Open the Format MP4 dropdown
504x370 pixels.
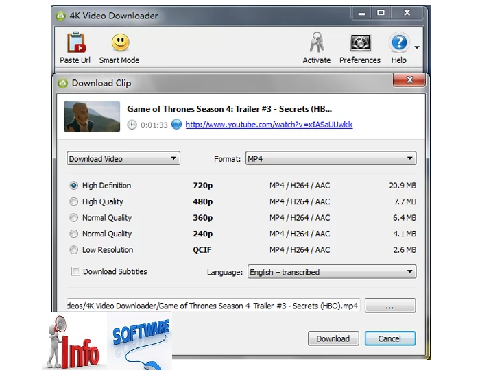click(331, 158)
